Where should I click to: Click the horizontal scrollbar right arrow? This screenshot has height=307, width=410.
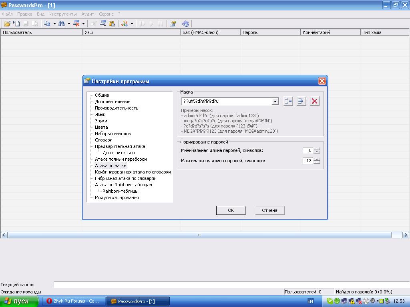pyautogui.click(x=406, y=235)
